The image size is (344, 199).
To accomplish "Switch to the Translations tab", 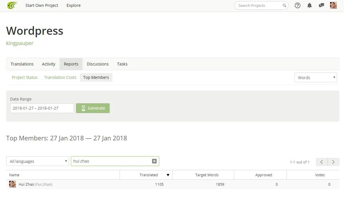I will 22,64.
